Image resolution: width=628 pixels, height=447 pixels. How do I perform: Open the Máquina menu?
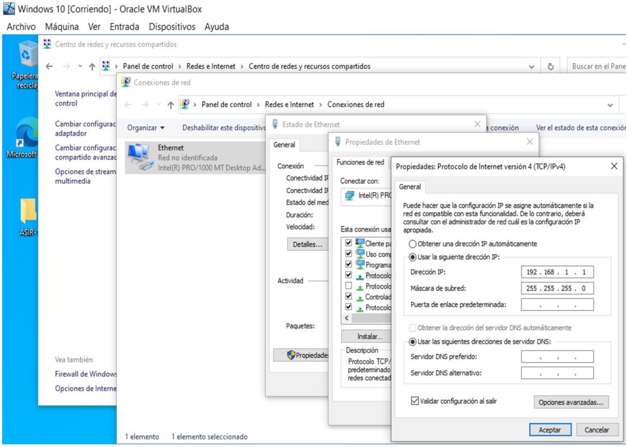62,27
